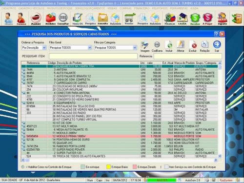Click the Em estoque green color swatch

[x=82, y=167]
